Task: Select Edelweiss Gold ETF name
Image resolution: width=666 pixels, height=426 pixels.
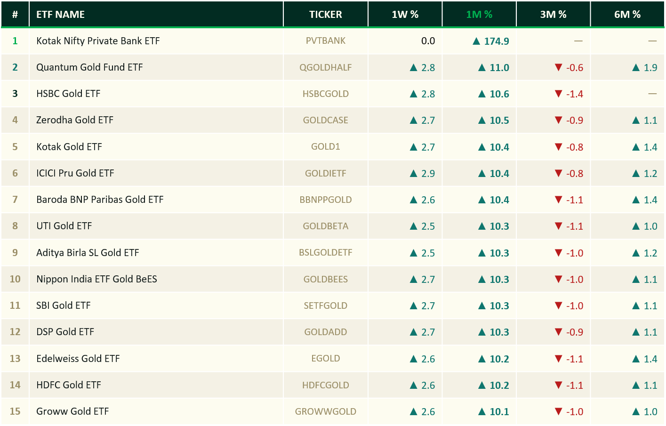Action: coord(78,359)
